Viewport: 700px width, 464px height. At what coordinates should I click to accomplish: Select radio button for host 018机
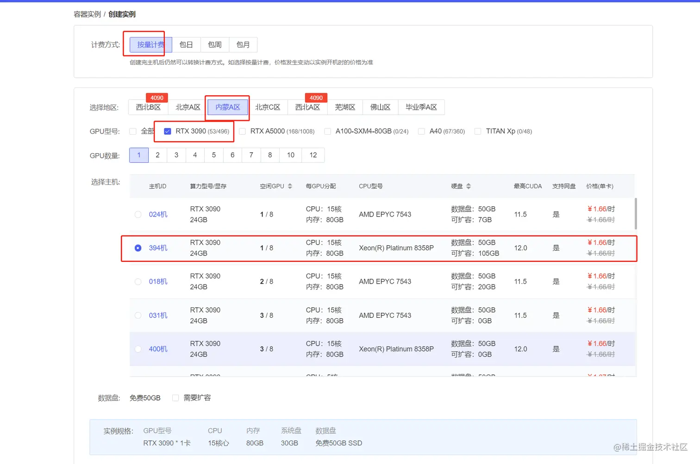(x=138, y=282)
